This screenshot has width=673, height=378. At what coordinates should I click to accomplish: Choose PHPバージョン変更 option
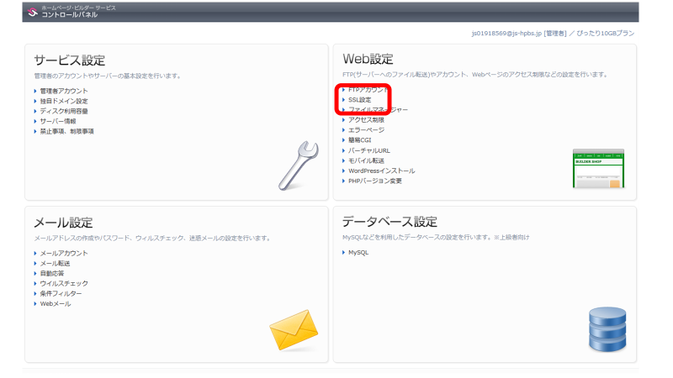[x=374, y=181]
